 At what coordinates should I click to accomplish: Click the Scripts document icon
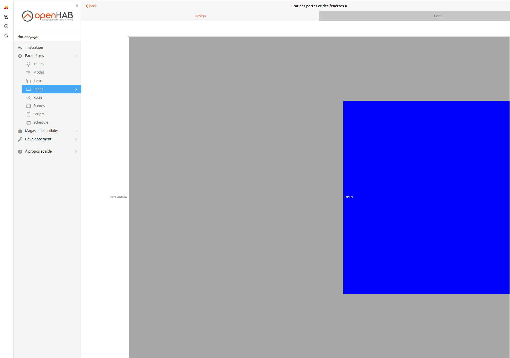tap(28, 114)
